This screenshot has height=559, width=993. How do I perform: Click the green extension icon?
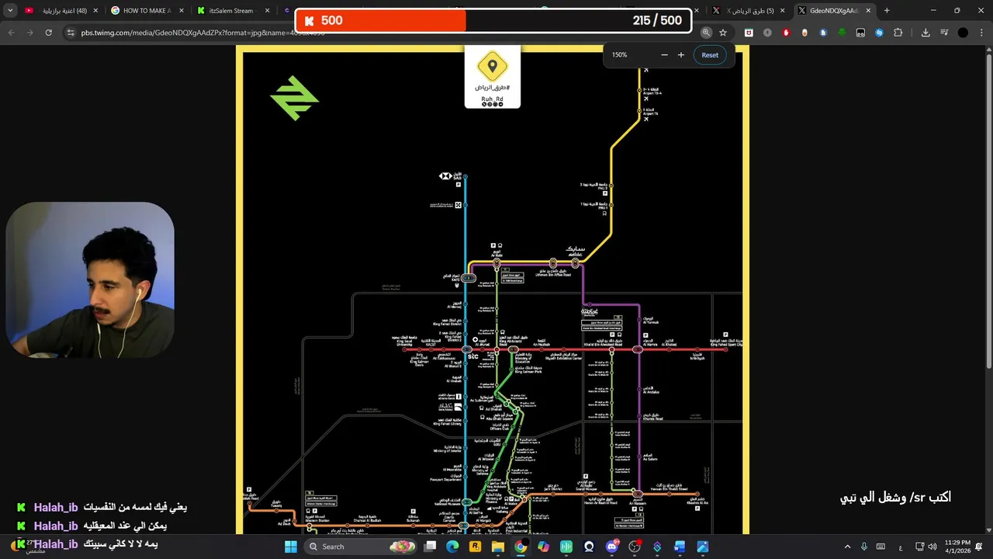[842, 33]
